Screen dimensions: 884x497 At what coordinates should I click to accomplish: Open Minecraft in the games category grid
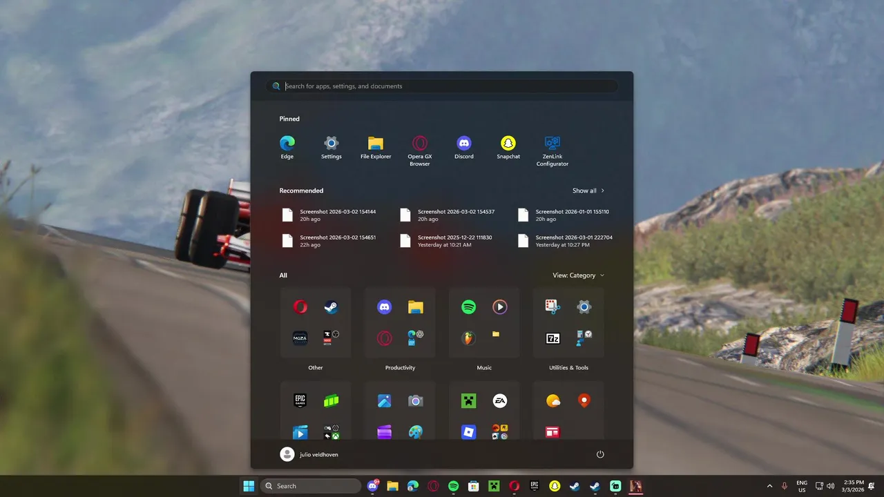[x=469, y=401]
